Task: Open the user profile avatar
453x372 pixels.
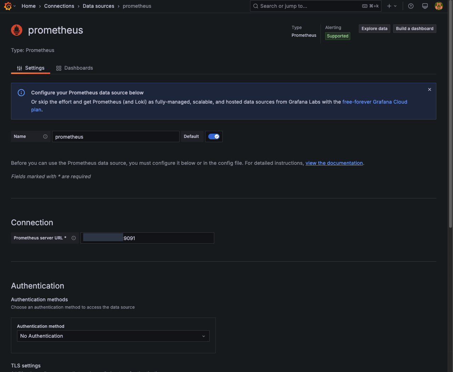Action: point(439,6)
